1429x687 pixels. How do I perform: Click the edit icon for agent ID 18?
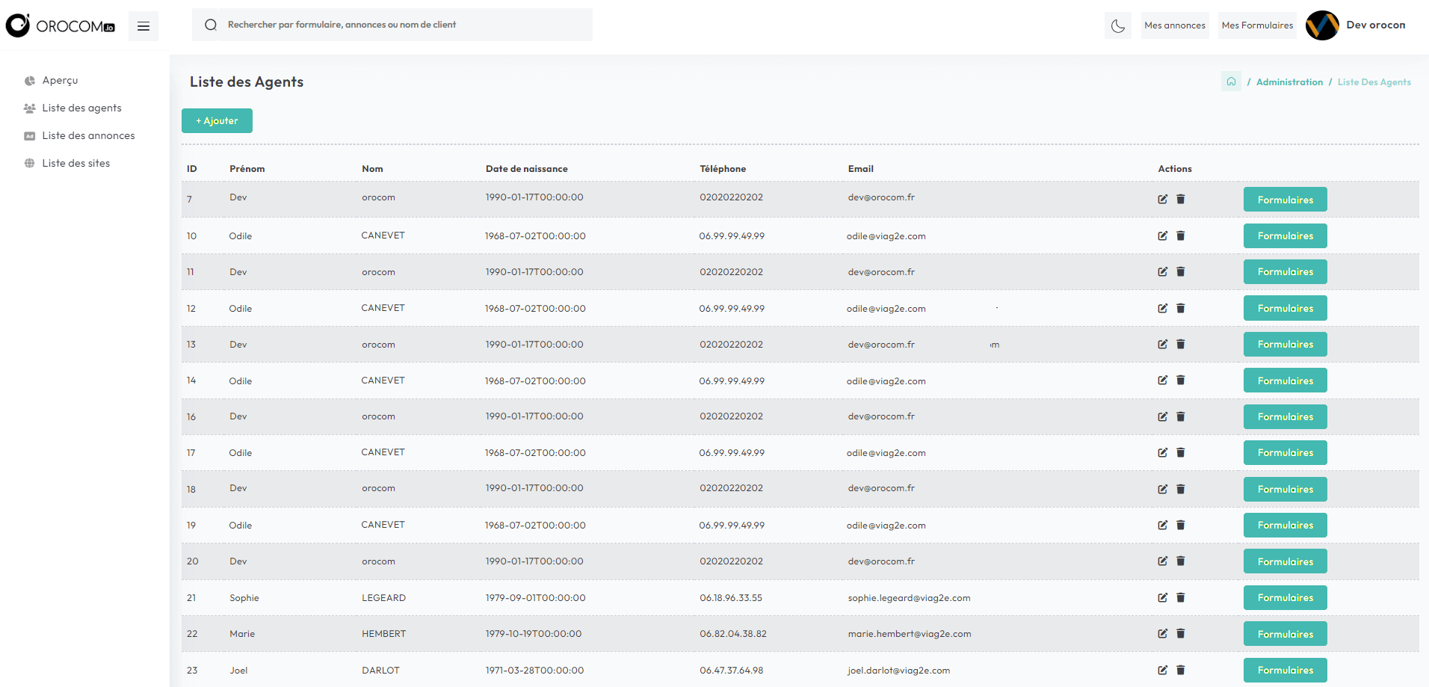coord(1162,489)
